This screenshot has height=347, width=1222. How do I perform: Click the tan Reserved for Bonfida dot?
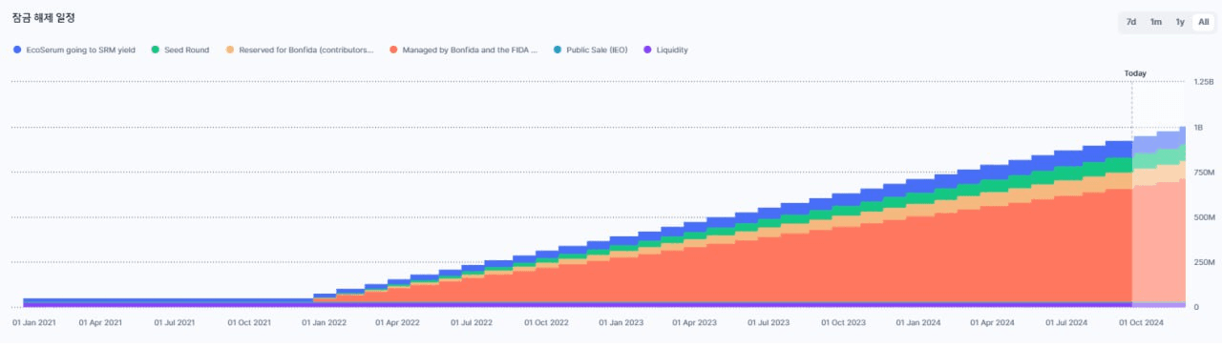(231, 50)
